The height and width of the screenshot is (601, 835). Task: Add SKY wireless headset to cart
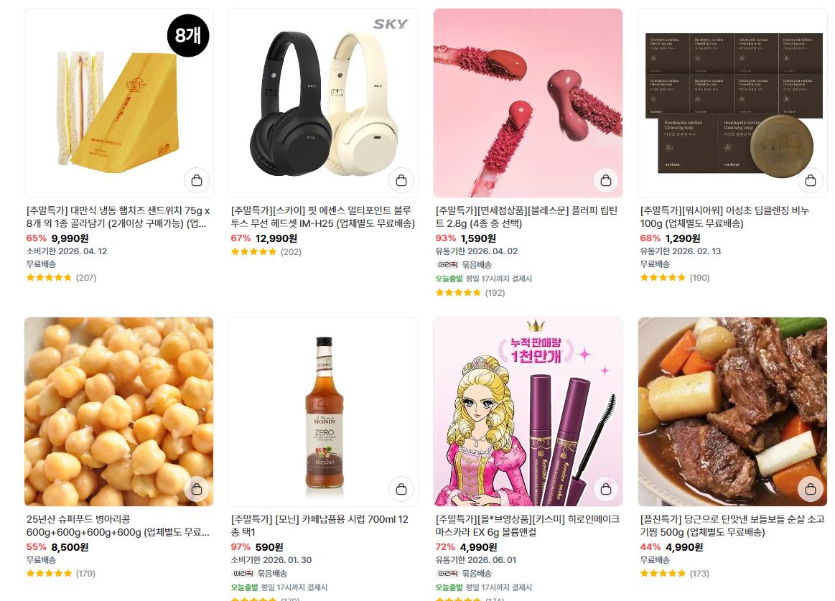pos(401,180)
